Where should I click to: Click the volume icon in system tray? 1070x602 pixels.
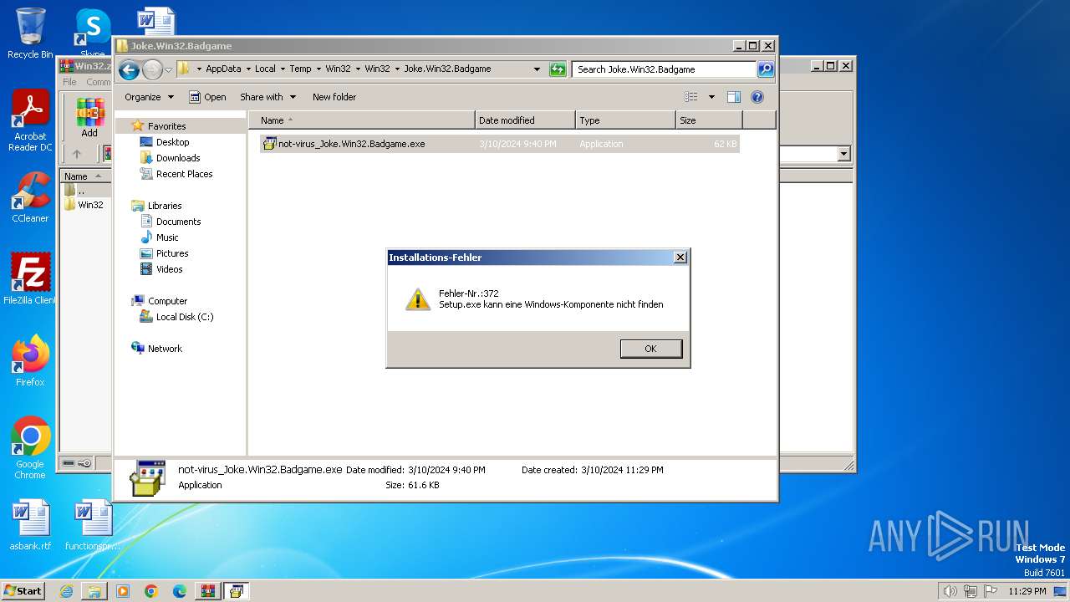(x=950, y=591)
